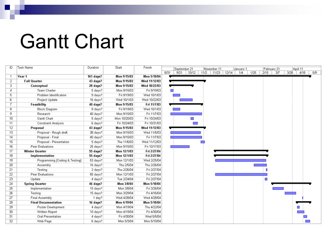Click the 'Block Diagram' task name

(47, 109)
